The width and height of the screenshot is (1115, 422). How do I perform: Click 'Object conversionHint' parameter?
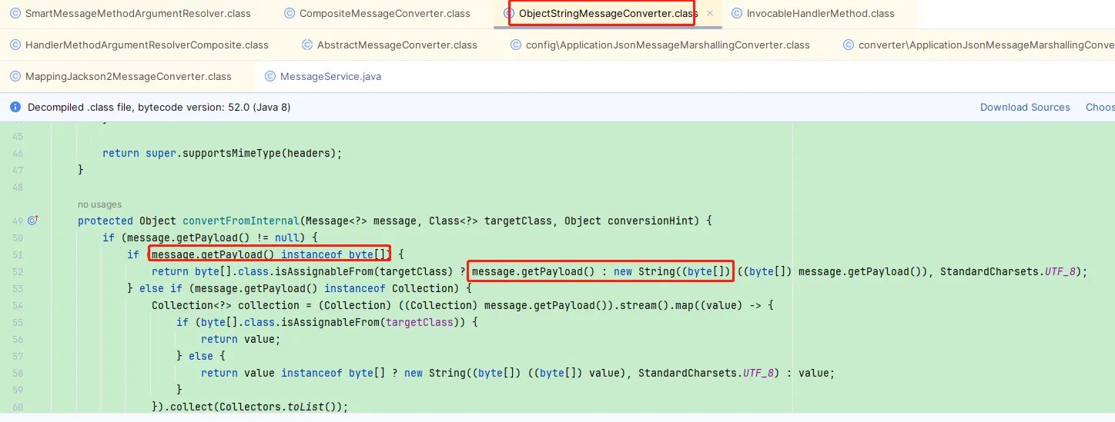coord(633,221)
